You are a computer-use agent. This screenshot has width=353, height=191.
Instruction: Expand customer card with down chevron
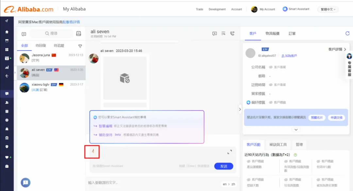pyautogui.click(x=296, y=130)
